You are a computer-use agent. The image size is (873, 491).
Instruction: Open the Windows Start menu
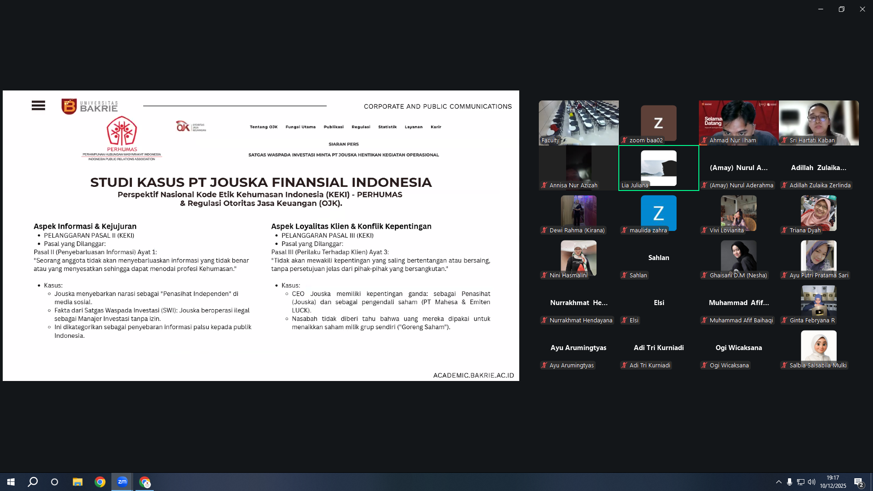pos(11,482)
